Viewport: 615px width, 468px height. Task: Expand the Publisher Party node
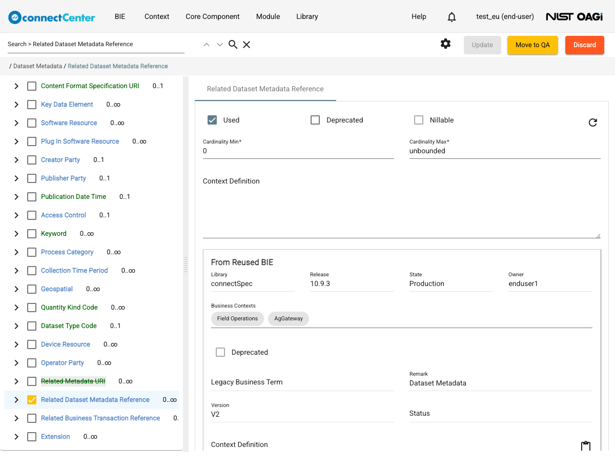pyautogui.click(x=16, y=178)
